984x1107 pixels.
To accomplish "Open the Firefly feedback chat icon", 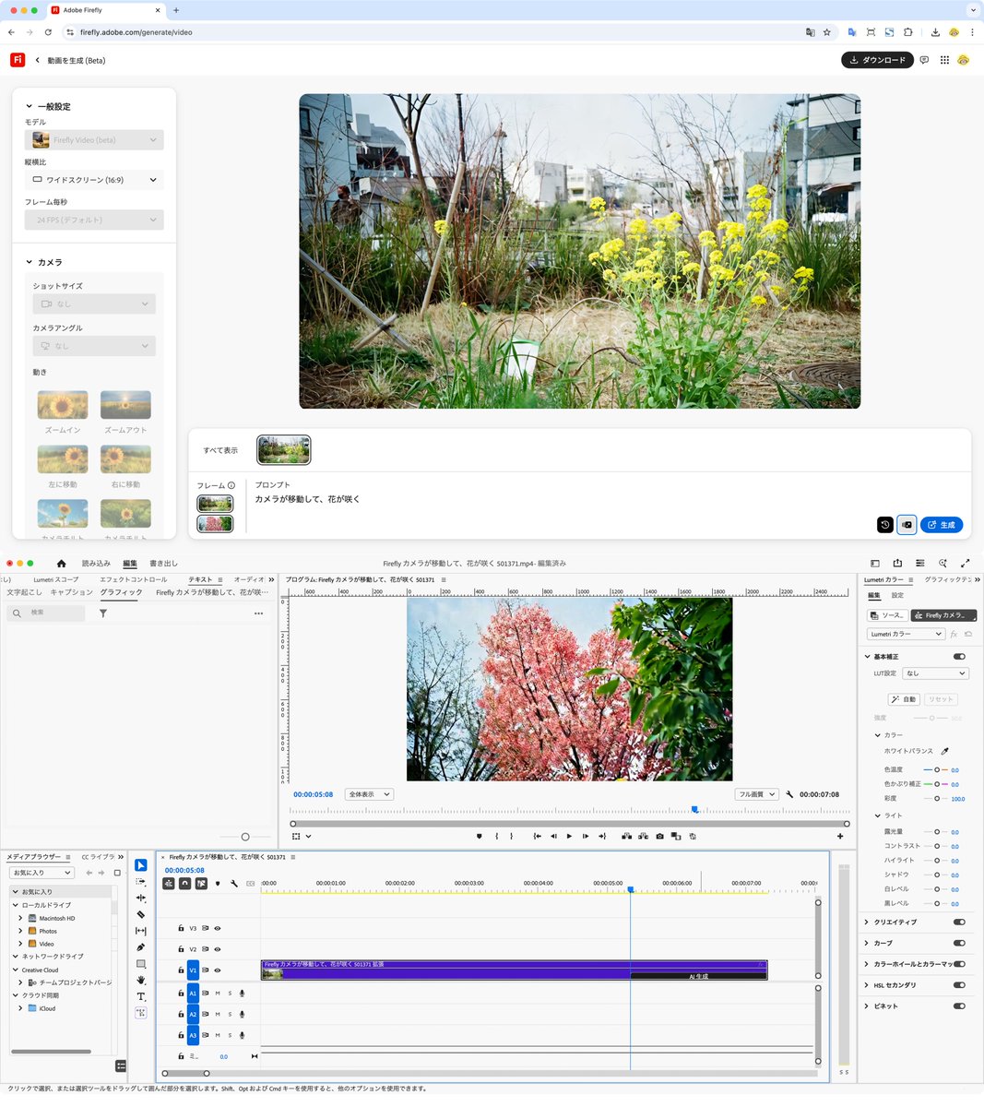I will pos(924,60).
